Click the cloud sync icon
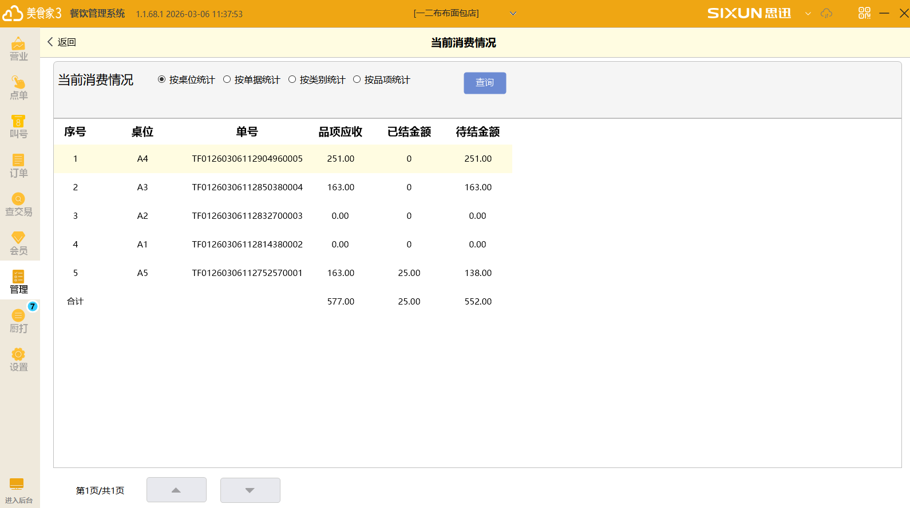Image resolution: width=910 pixels, height=508 pixels. [826, 13]
